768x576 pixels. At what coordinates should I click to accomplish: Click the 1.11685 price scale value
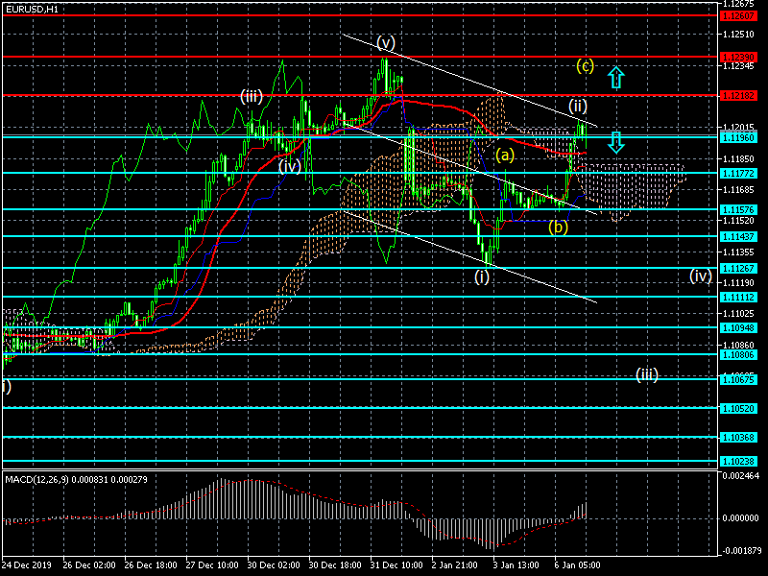click(738, 189)
